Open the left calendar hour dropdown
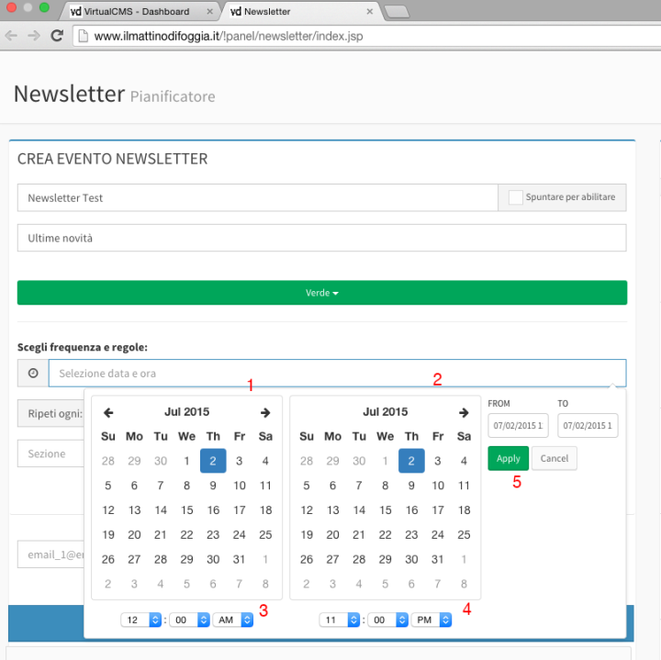 [140, 620]
